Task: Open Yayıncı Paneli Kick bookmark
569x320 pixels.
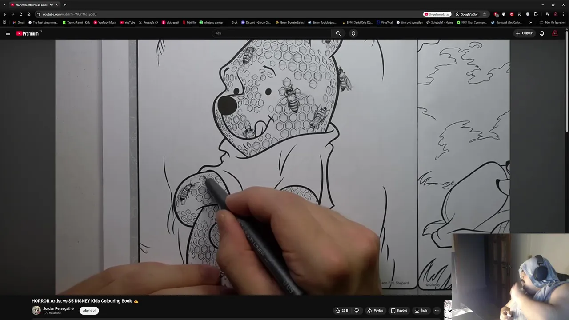Action: (76, 22)
